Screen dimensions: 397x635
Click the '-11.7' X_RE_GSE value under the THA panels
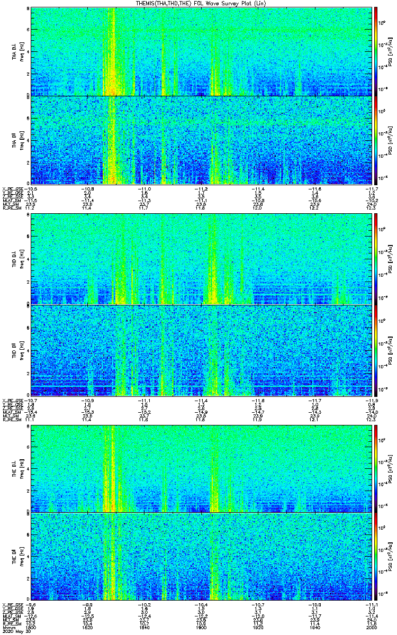[372, 189]
